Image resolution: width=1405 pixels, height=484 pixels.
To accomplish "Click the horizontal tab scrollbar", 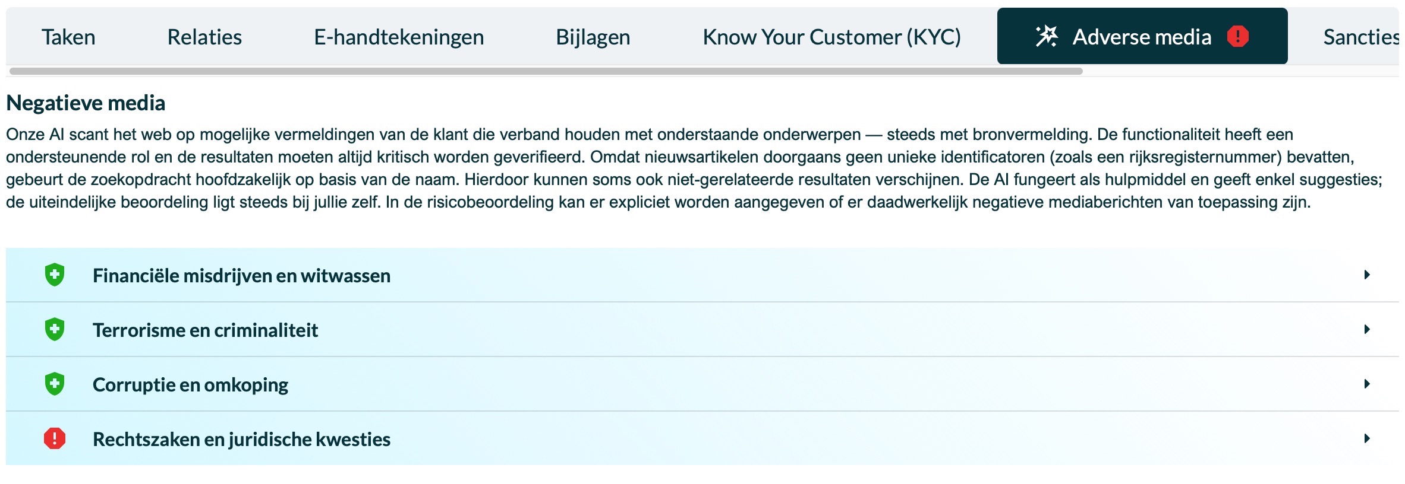I will pos(546,71).
